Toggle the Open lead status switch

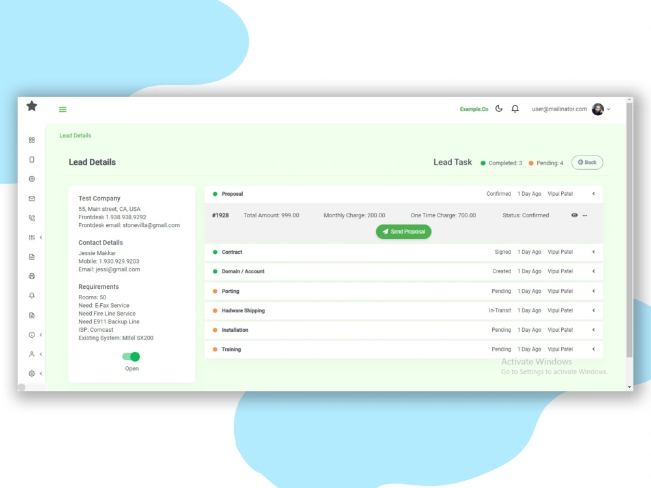132,357
